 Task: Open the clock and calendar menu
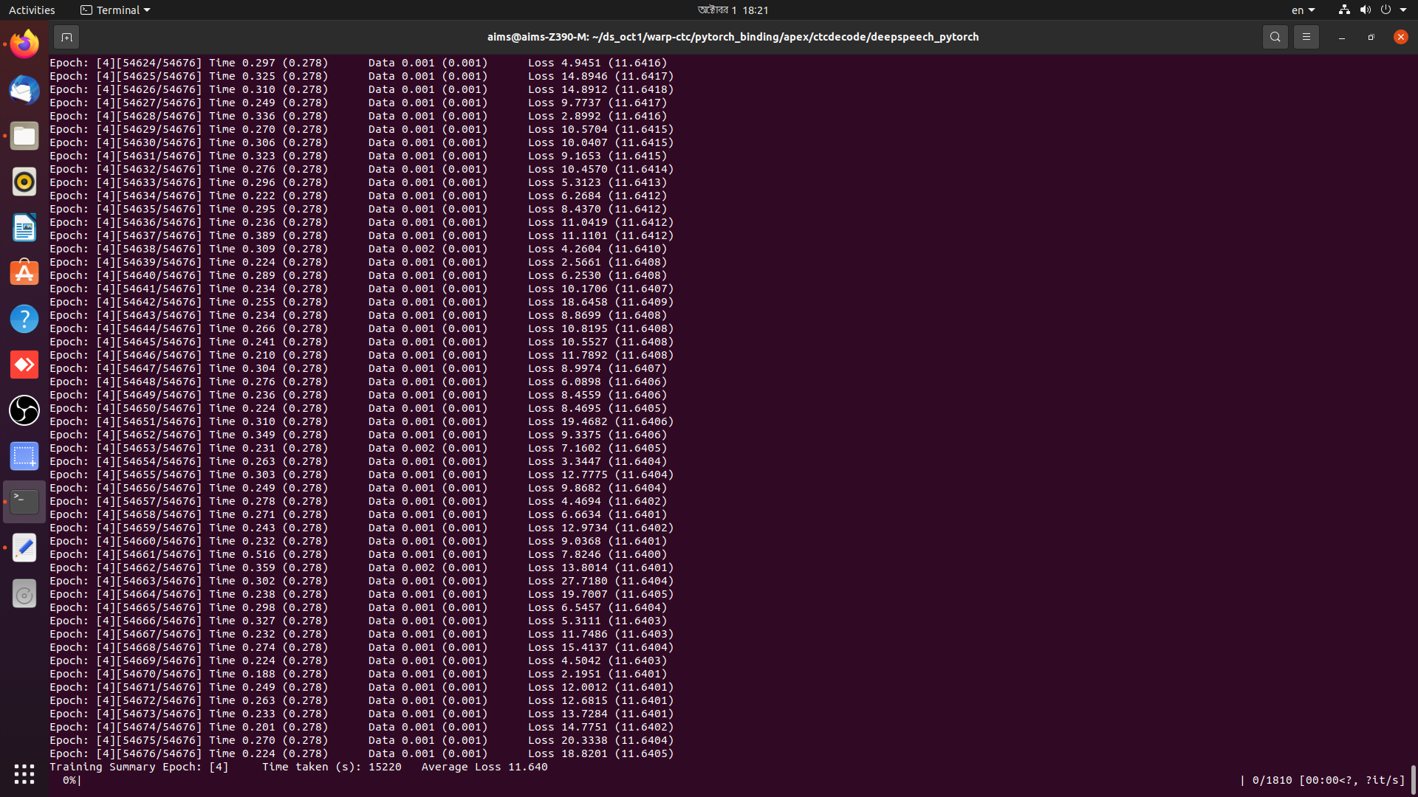coord(733,10)
